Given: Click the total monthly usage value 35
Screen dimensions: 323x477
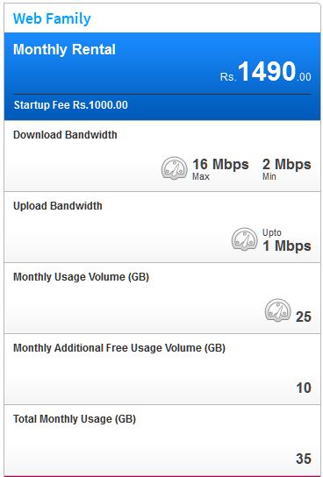Looking at the screenshot, I should tap(304, 459).
